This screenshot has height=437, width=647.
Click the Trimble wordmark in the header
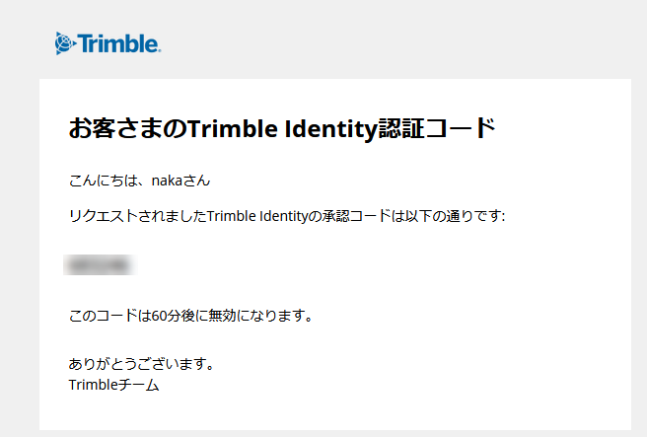[118, 43]
